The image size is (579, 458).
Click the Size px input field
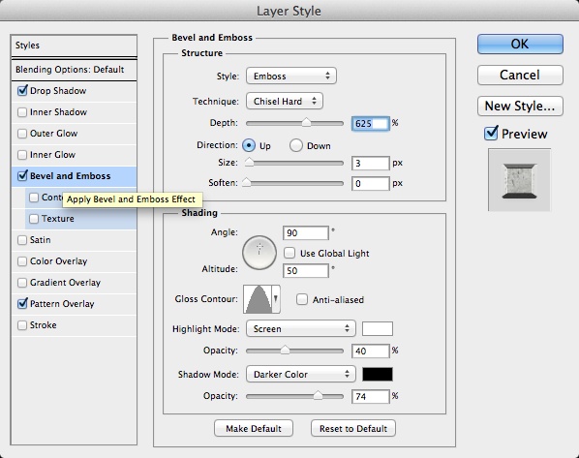coord(371,164)
